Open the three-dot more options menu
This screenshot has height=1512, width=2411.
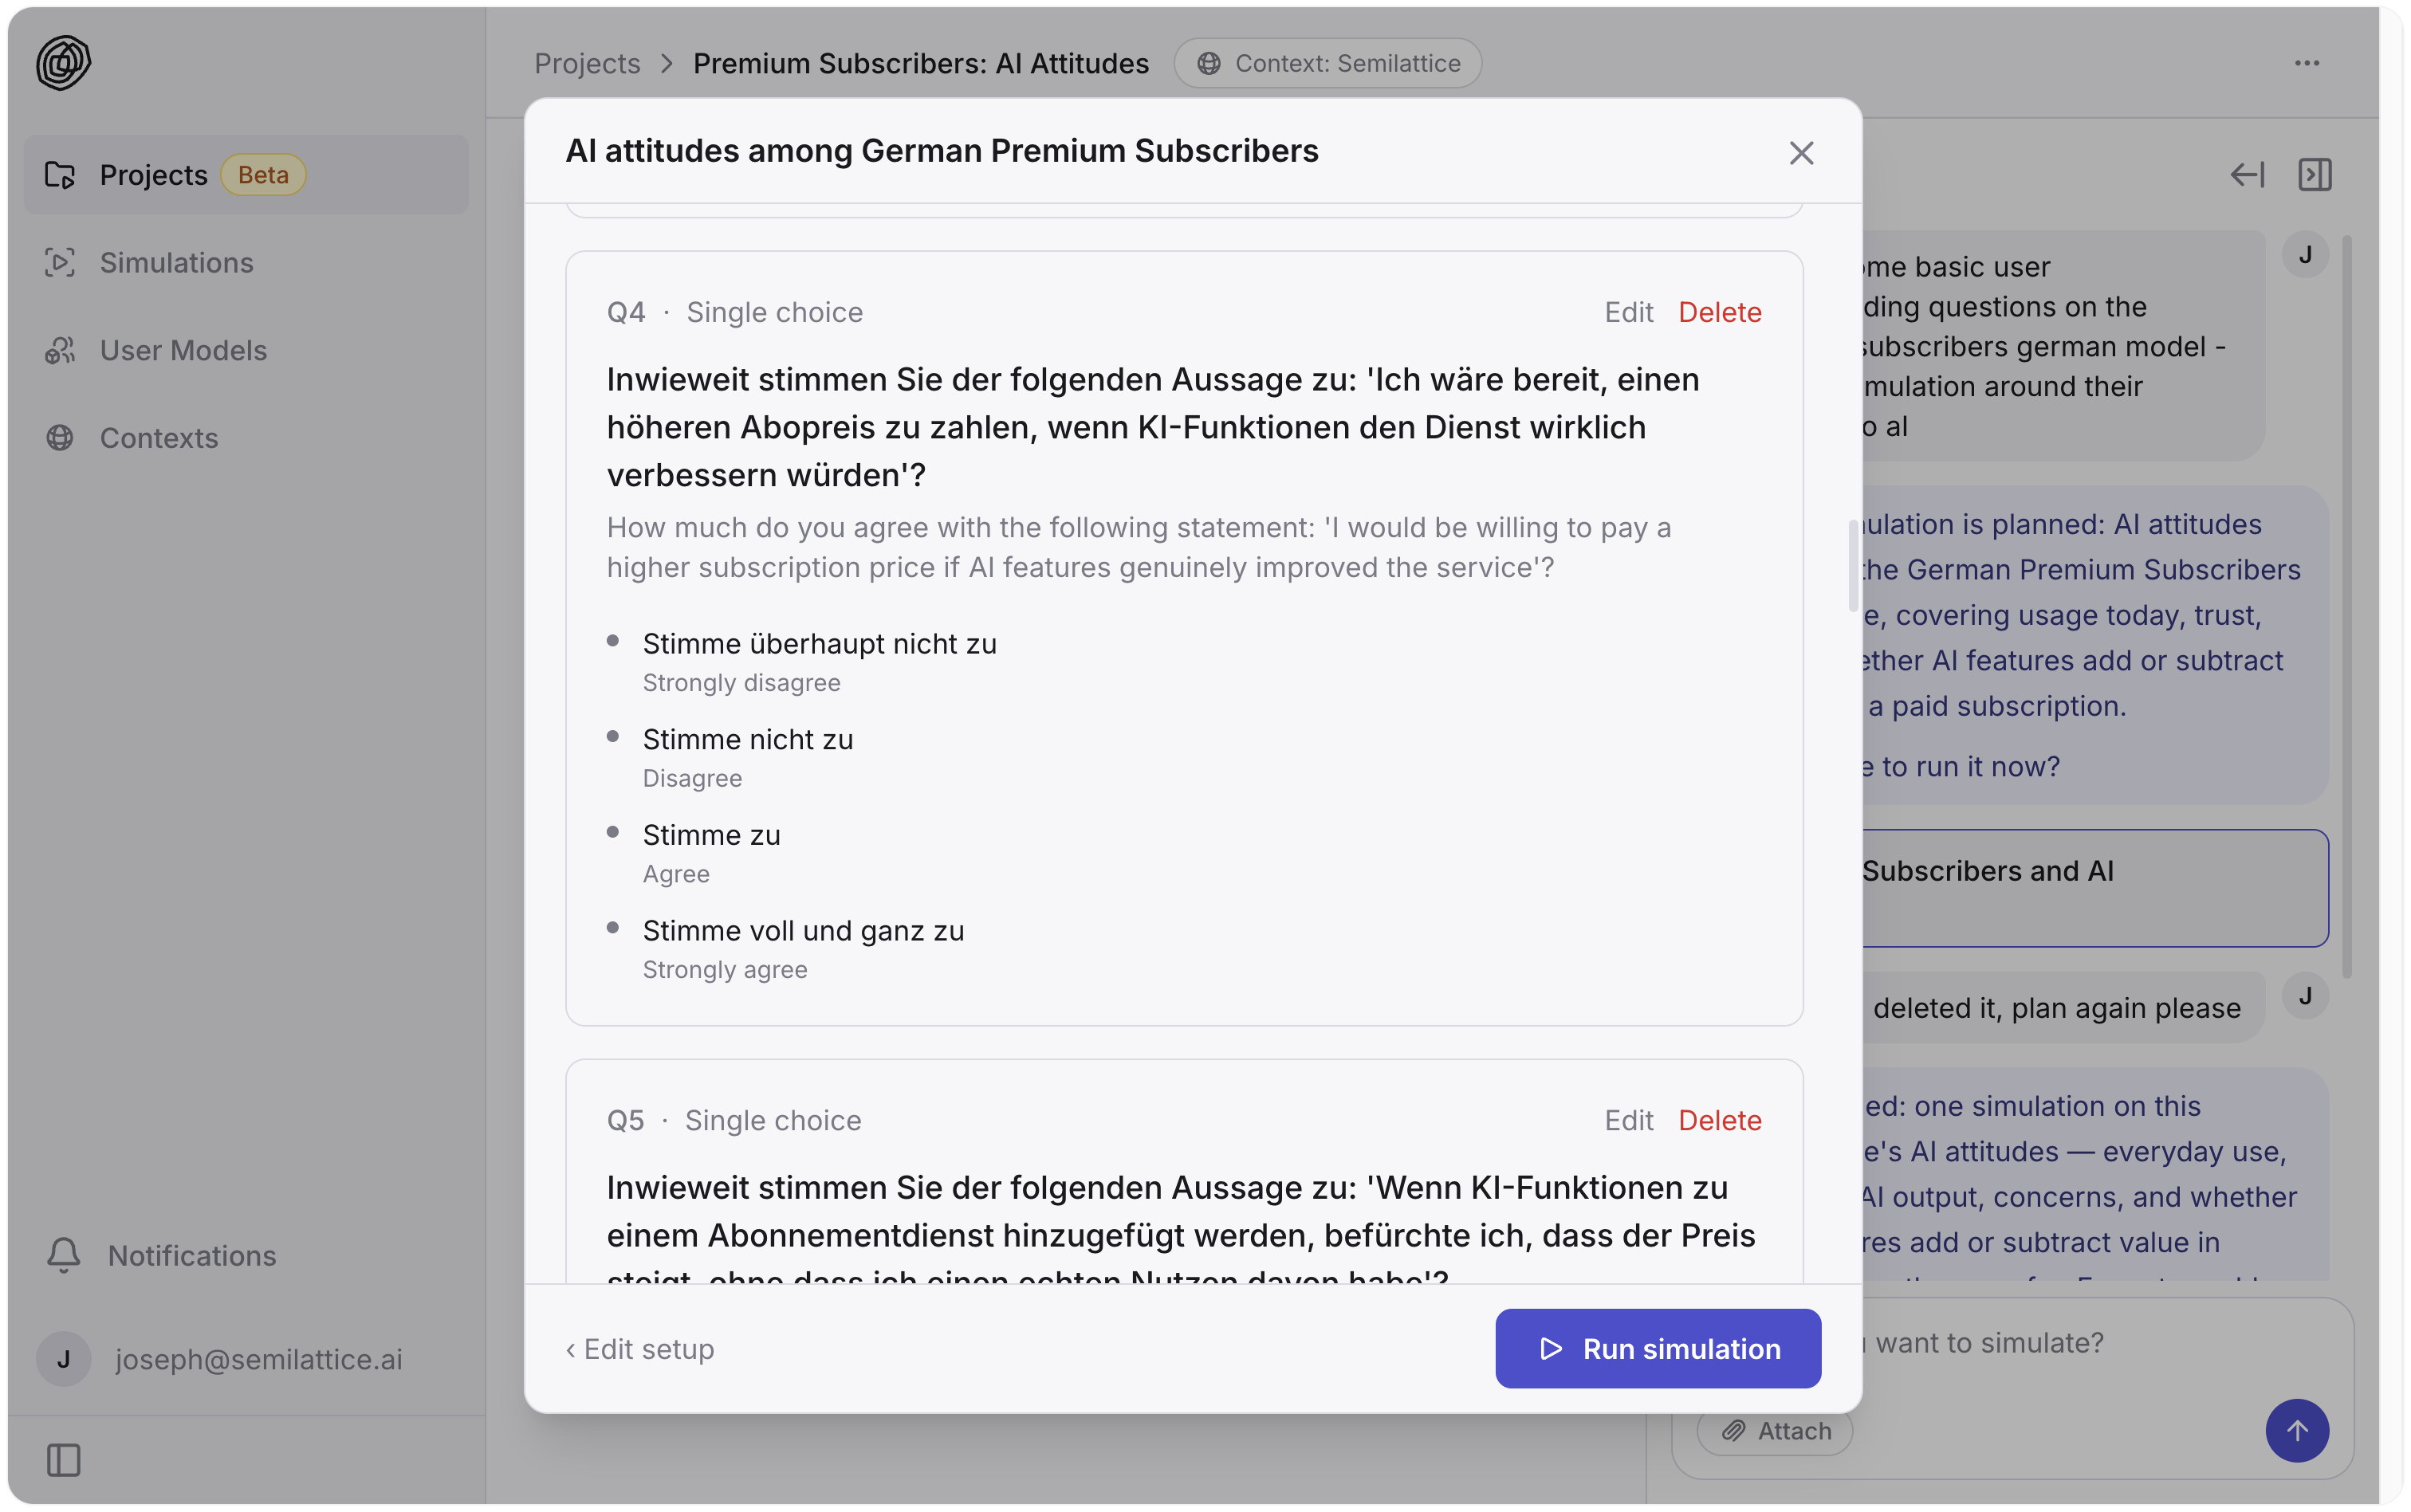2307,63
